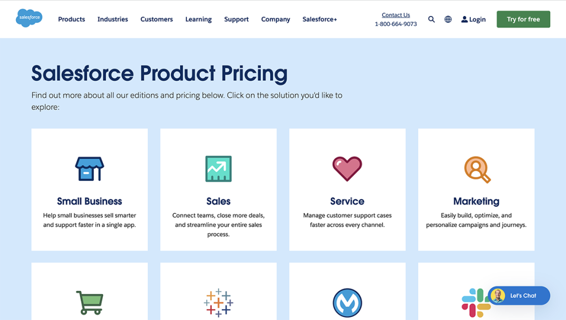Image resolution: width=566 pixels, height=320 pixels.
Task: Open the Contact Us link
Action: point(396,14)
